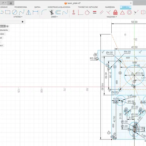Open the ZMIEŃ dropdown menu
This screenshot has width=146, height=146.
point(54,17)
